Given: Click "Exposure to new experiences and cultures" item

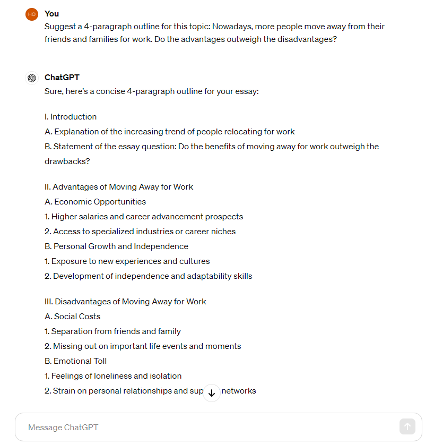Looking at the screenshot, I should 127,261.
